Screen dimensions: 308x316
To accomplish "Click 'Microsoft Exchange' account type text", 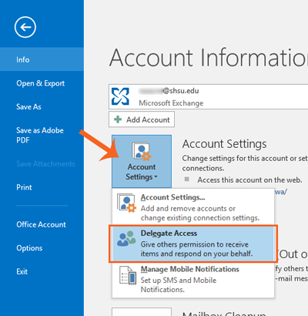I will pyautogui.click(x=171, y=103).
